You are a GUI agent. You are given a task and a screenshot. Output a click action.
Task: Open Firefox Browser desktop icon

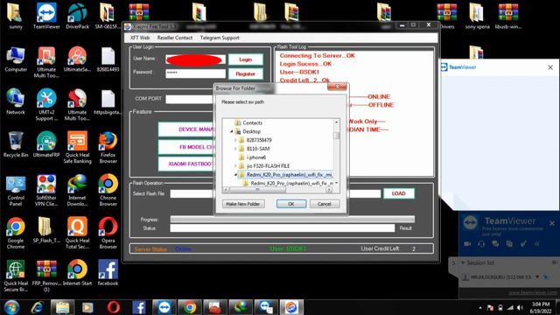108,147
